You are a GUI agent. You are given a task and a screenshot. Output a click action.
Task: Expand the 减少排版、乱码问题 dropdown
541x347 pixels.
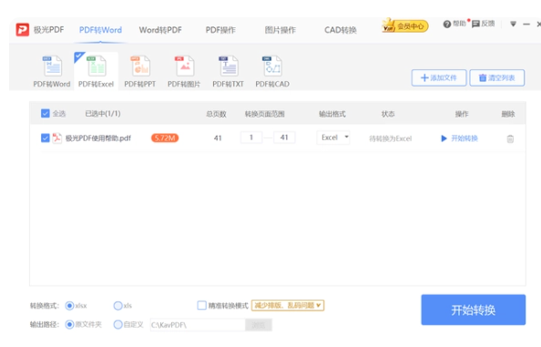(x=288, y=305)
